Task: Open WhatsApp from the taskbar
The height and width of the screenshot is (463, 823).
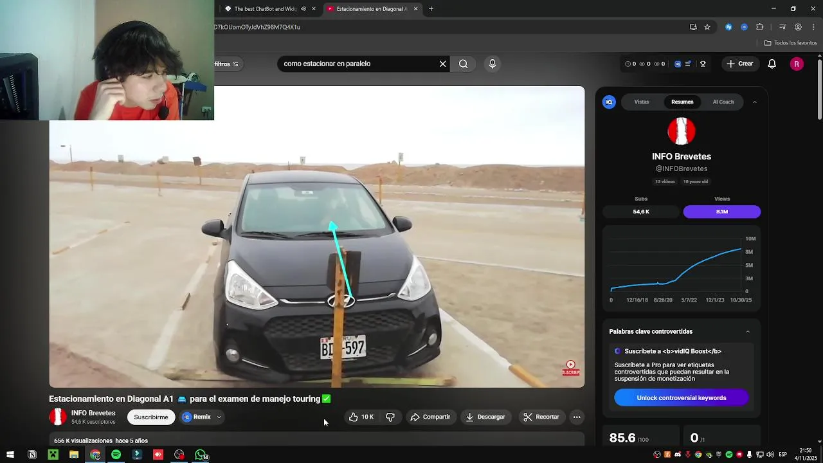Action: pyautogui.click(x=201, y=455)
